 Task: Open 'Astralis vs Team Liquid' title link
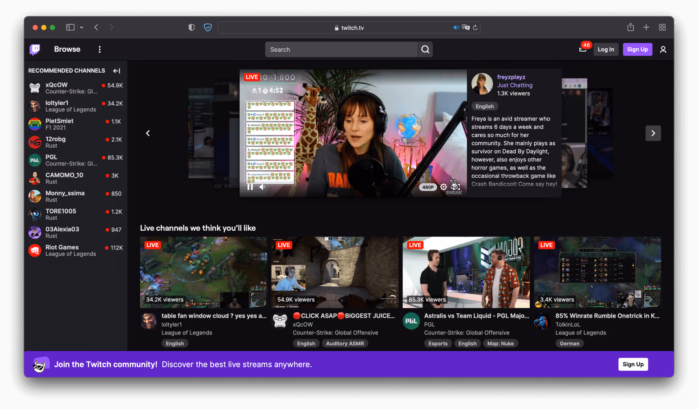pos(477,316)
